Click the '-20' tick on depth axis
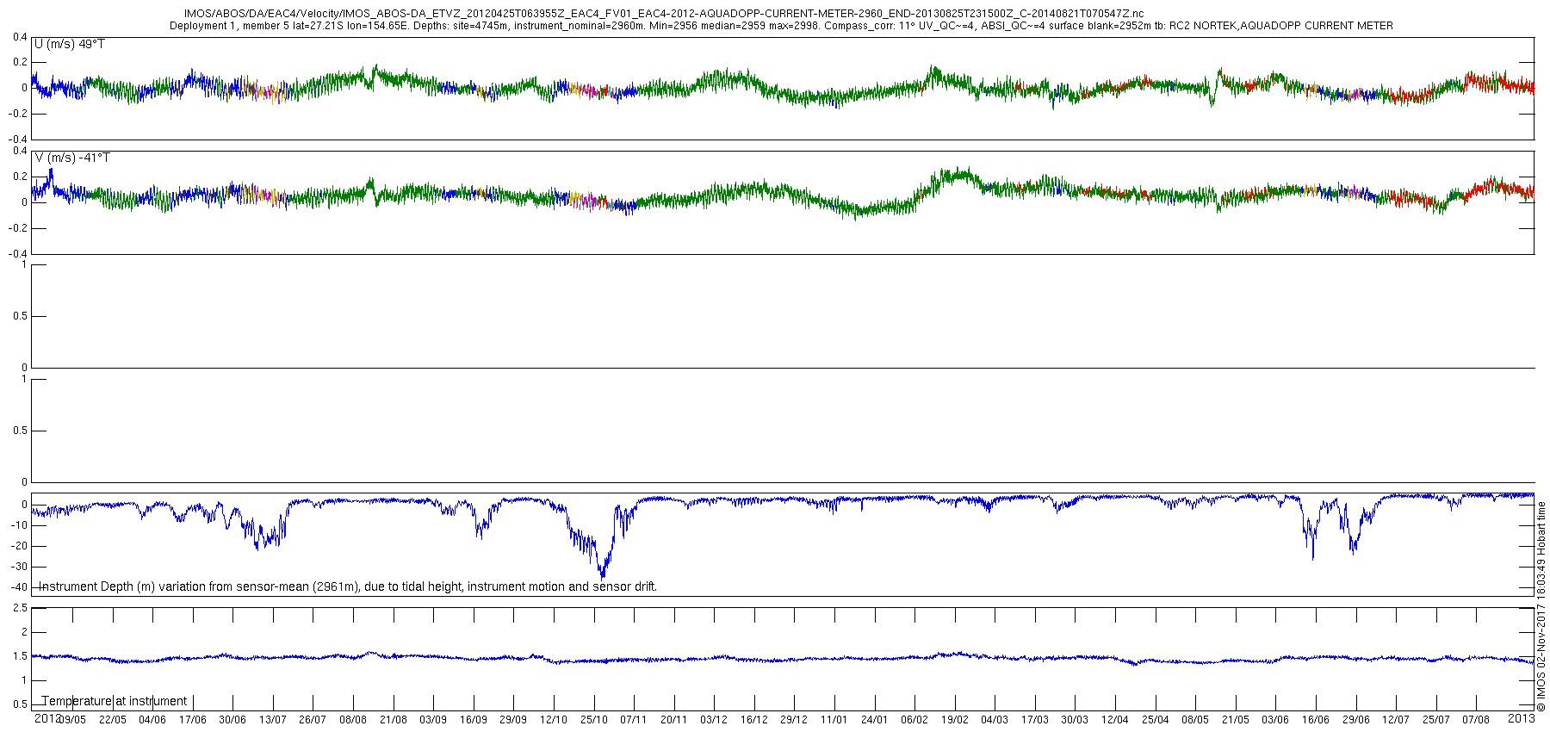The height and width of the screenshot is (732, 1550). [x=21, y=546]
